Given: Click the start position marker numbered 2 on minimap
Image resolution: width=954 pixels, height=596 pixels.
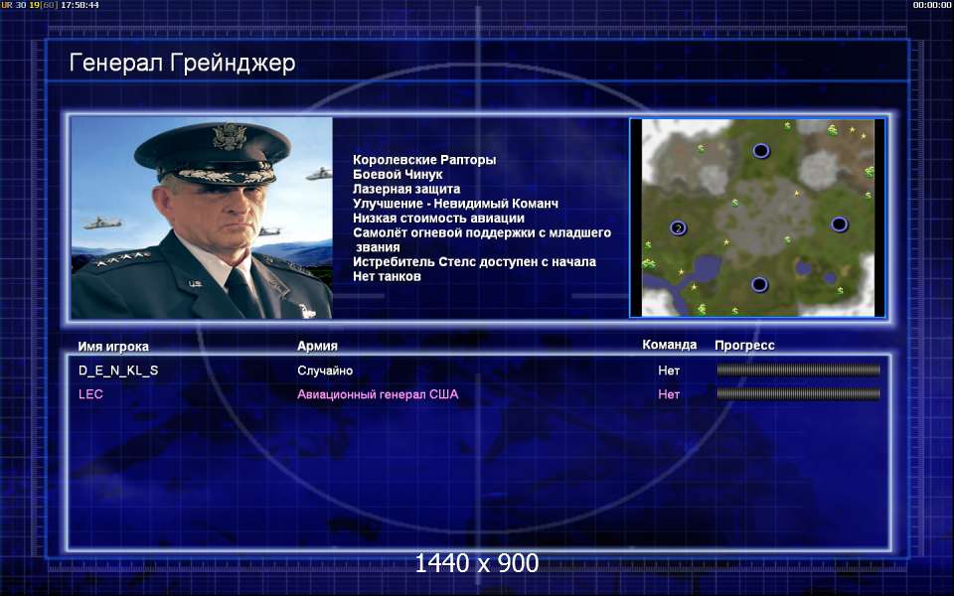Looking at the screenshot, I should coord(678,228).
